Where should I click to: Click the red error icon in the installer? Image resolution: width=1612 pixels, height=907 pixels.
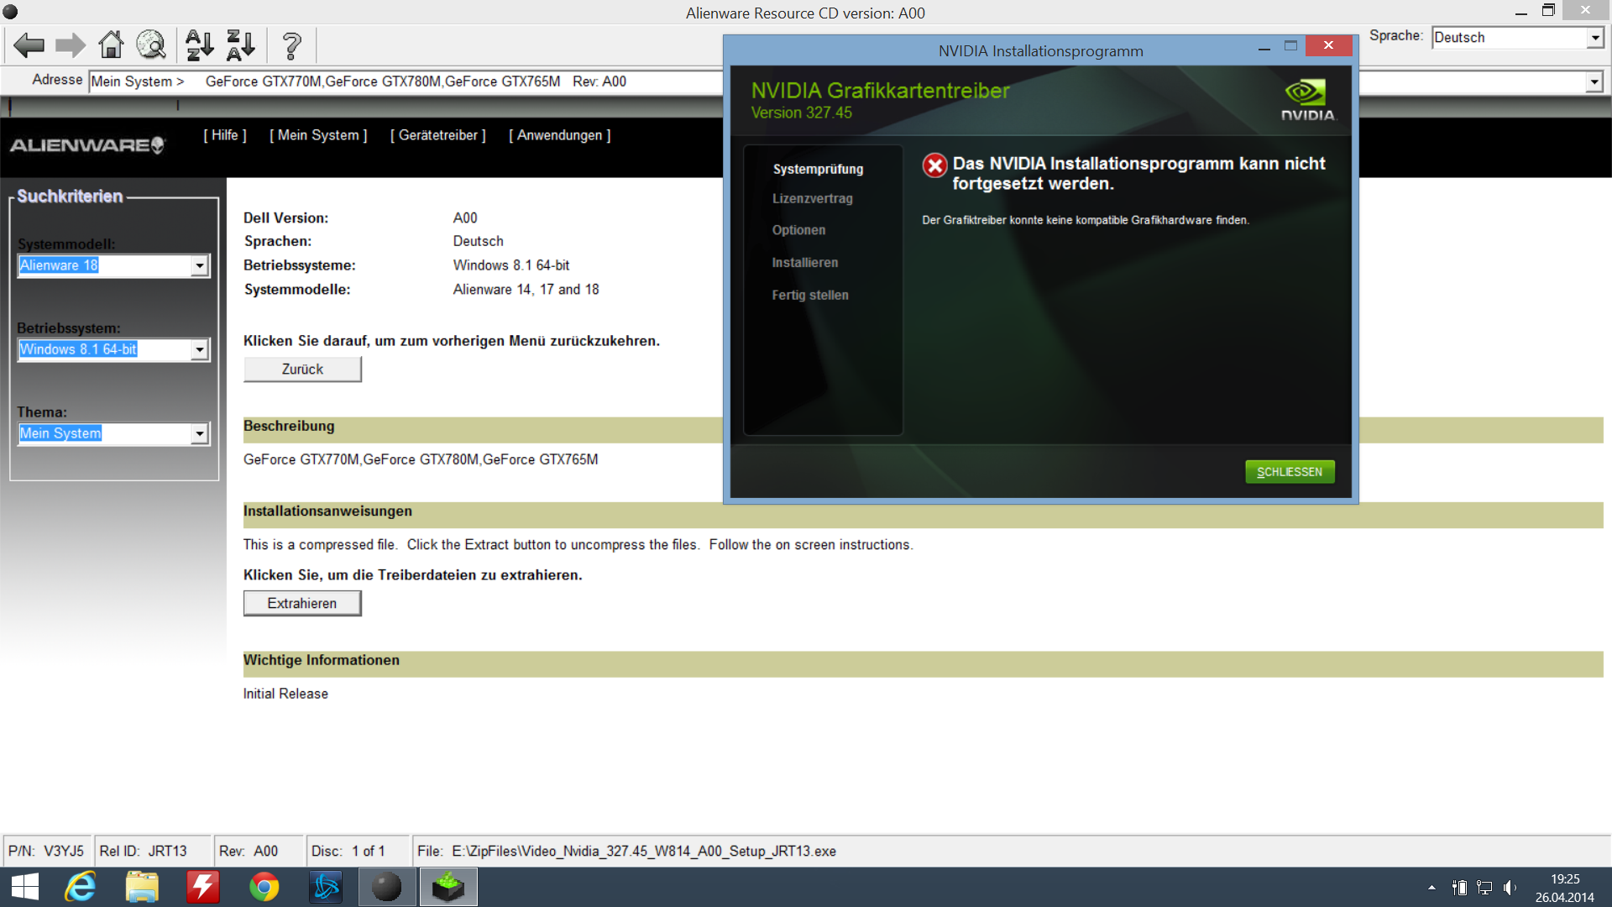click(x=934, y=165)
